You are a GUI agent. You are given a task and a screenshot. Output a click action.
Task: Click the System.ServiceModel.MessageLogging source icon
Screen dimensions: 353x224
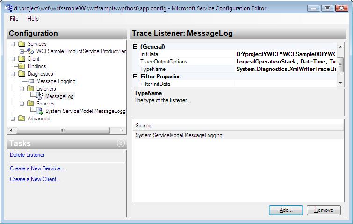39,111
